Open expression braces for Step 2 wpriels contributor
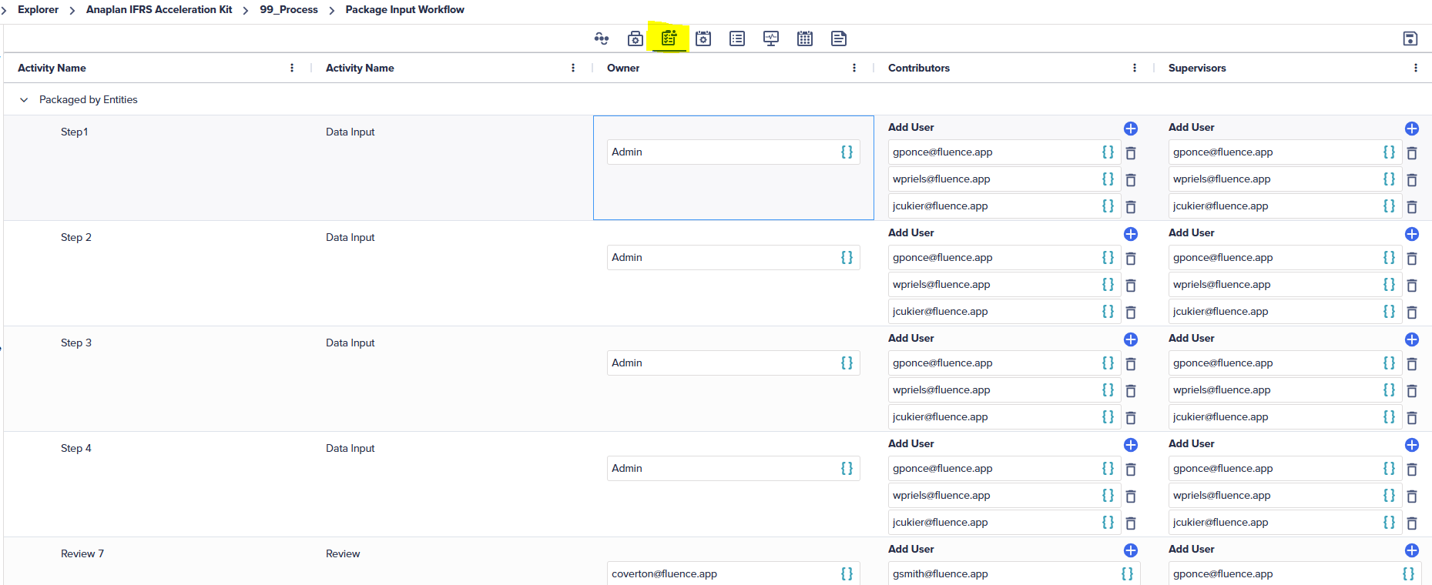Screen dimensions: 1432x585 coord(1108,285)
